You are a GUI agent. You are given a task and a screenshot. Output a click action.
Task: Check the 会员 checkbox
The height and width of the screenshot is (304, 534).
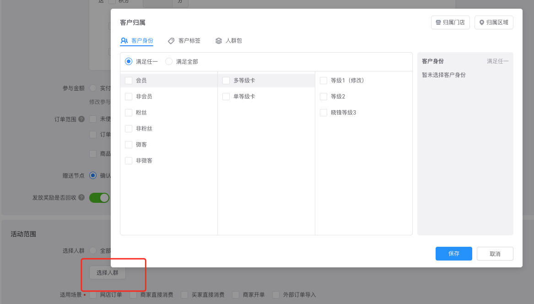pyautogui.click(x=129, y=81)
